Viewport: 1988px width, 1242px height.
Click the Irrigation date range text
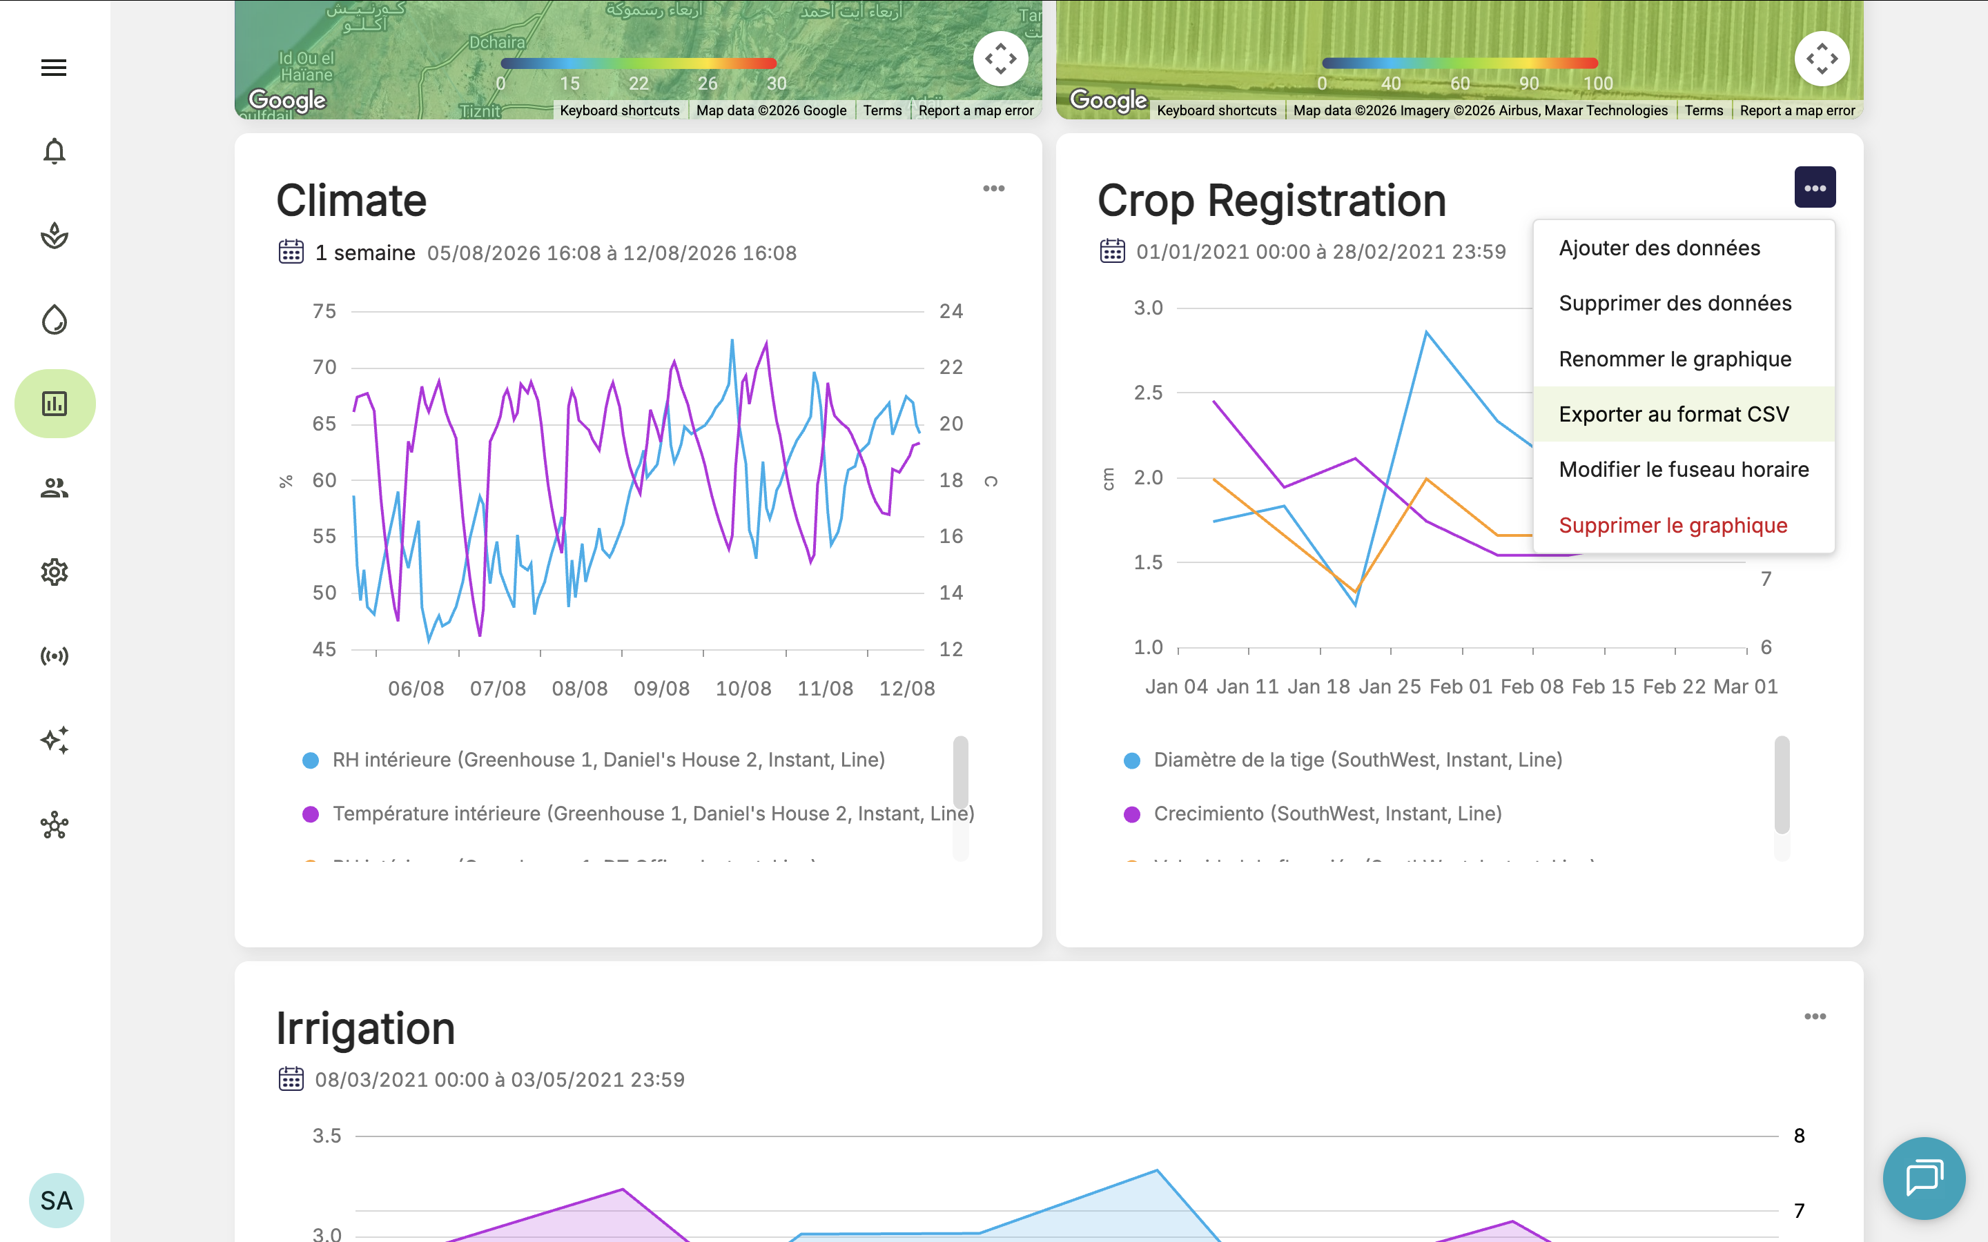500,1079
